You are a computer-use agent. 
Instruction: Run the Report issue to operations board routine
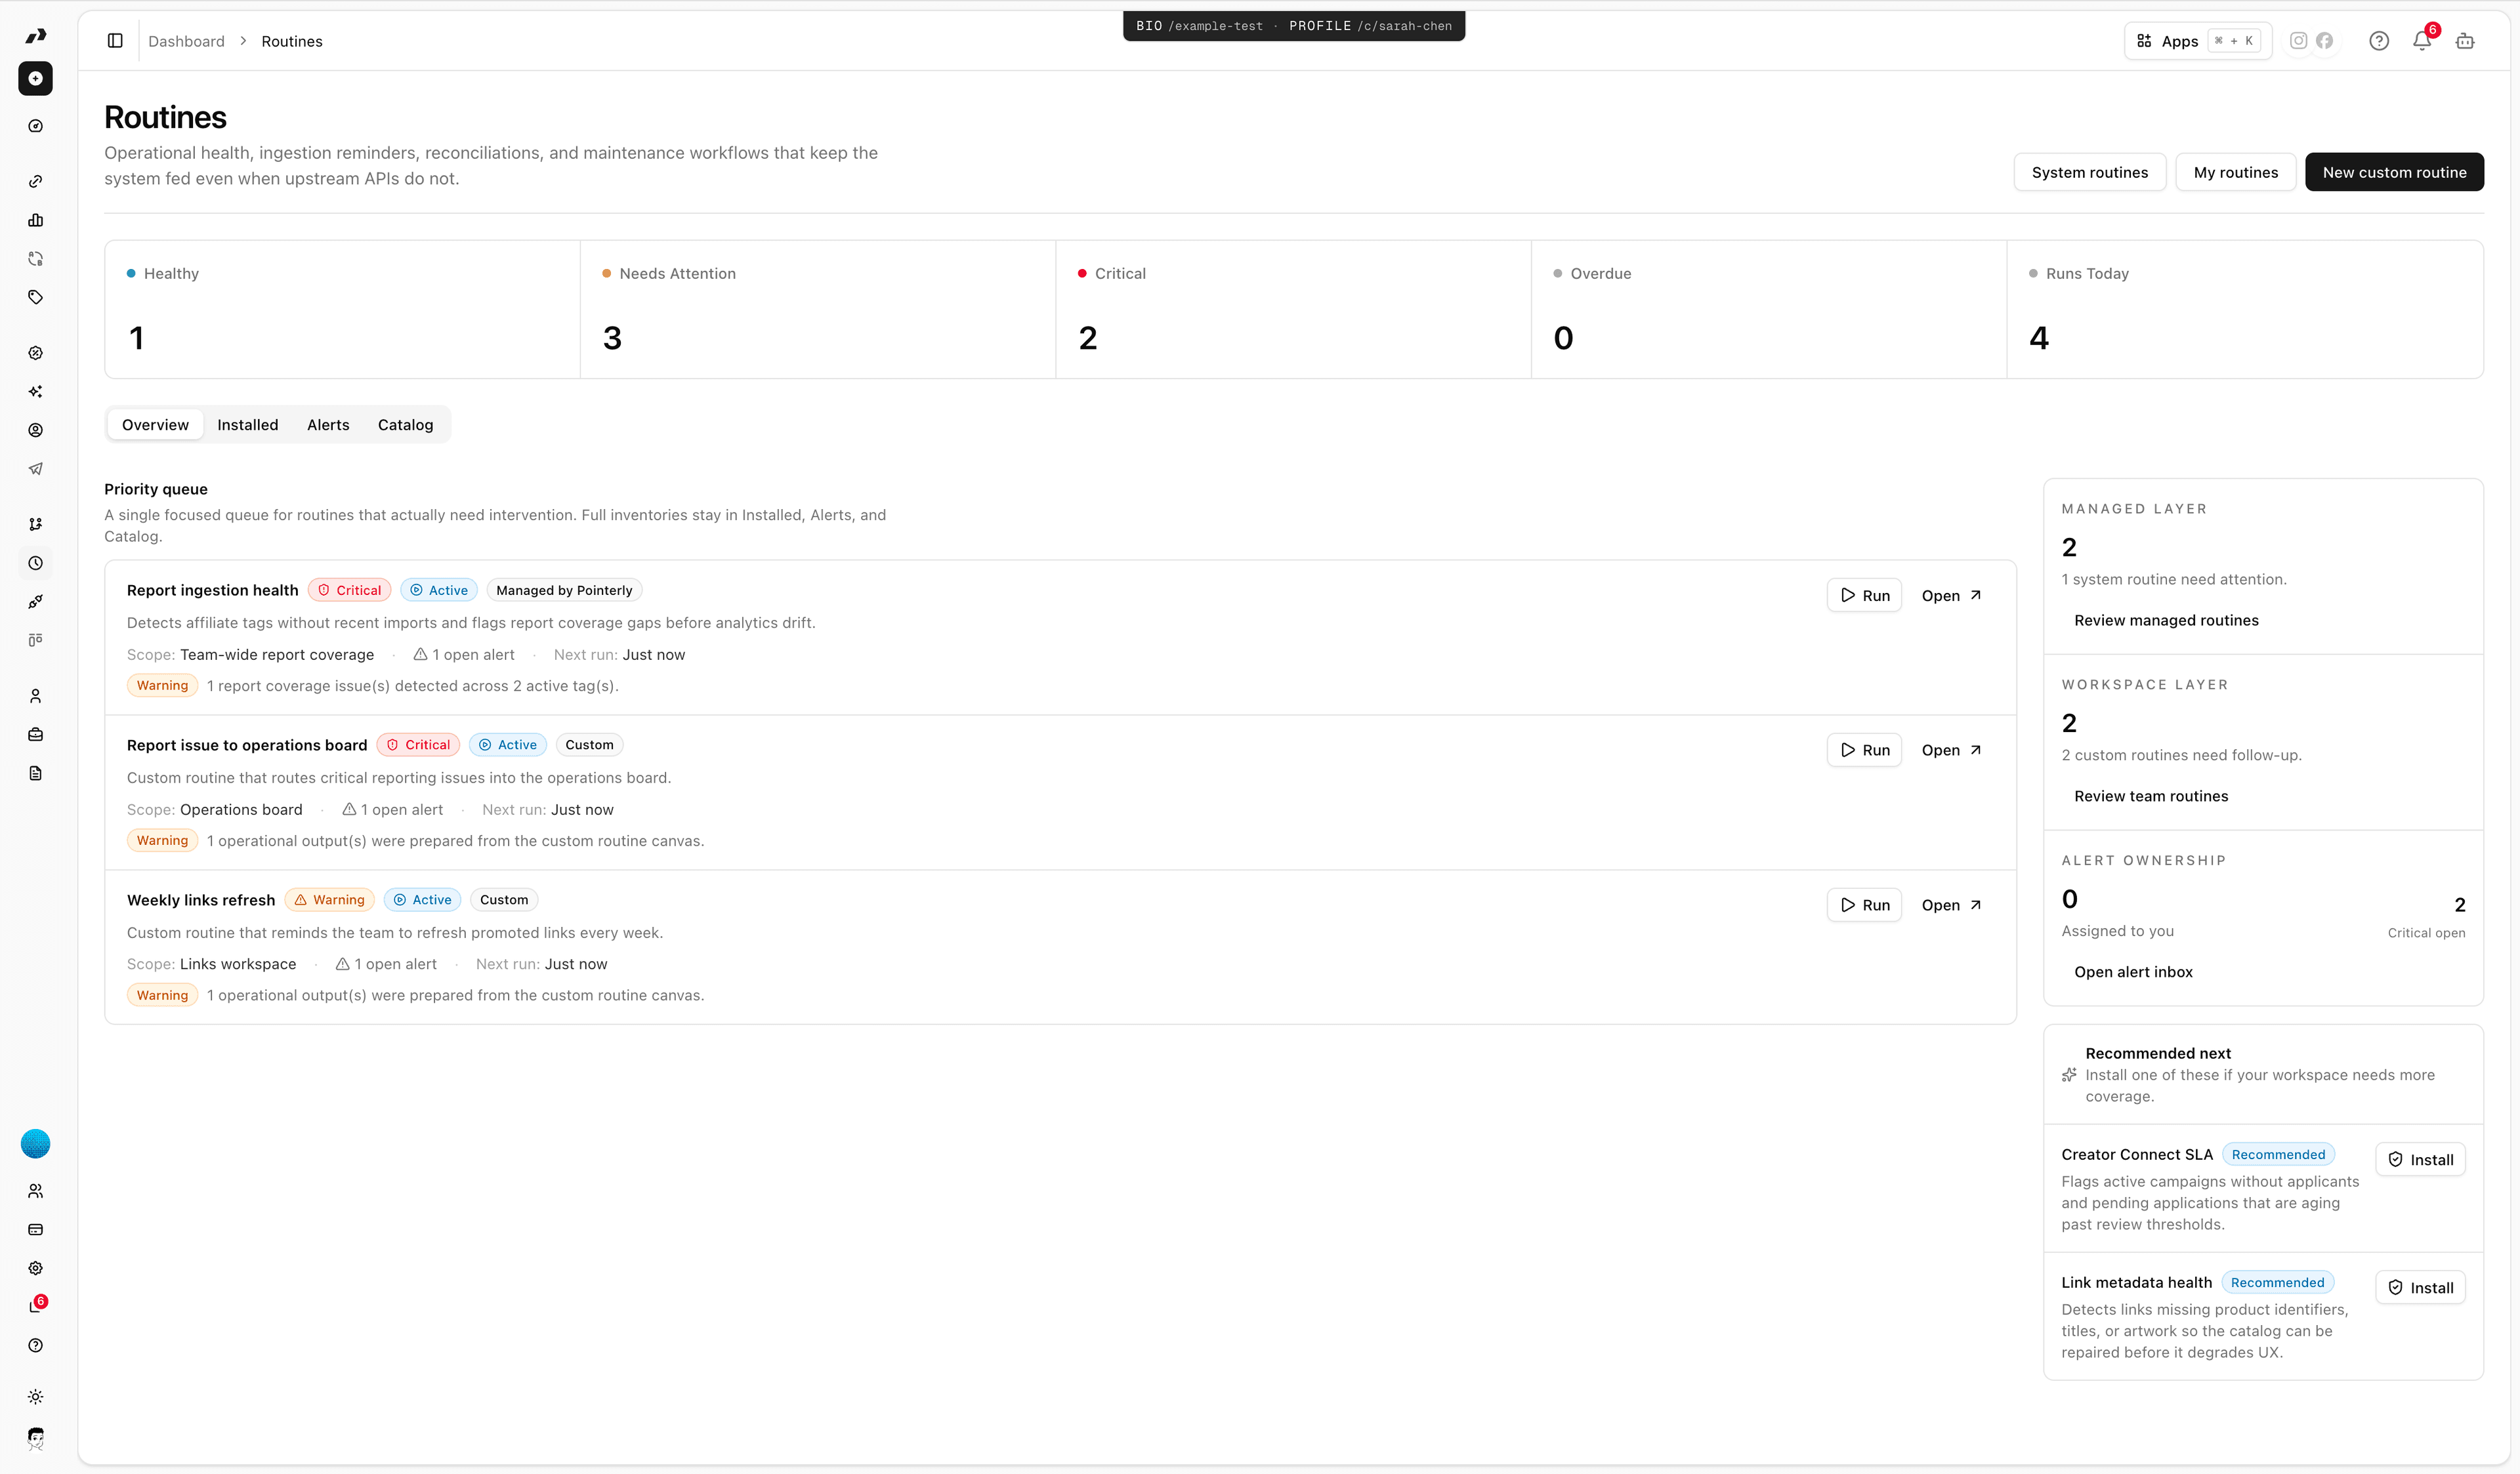click(x=1864, y=750)
